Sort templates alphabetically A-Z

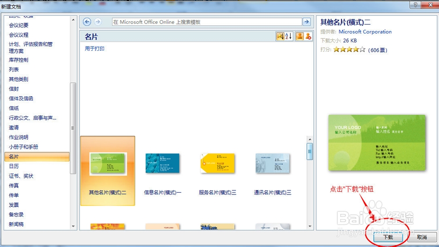289,36
